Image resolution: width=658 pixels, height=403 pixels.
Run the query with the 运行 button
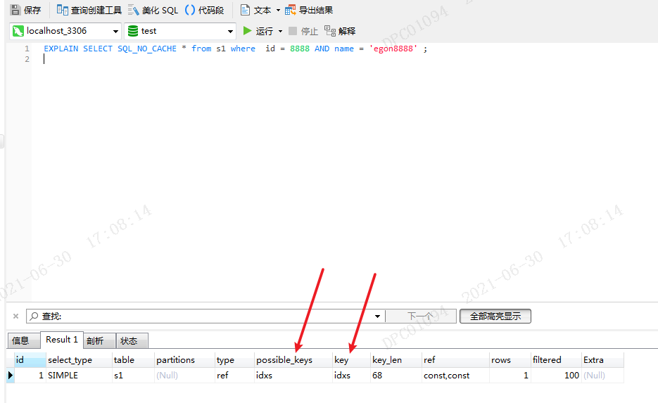click(x=258, y=31)
